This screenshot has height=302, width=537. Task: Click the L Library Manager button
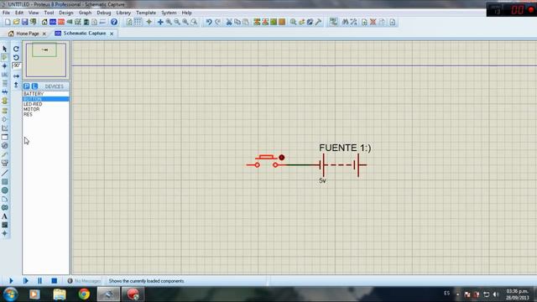34,86
